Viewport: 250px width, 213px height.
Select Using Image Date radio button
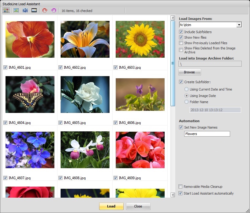coord(186,96)
